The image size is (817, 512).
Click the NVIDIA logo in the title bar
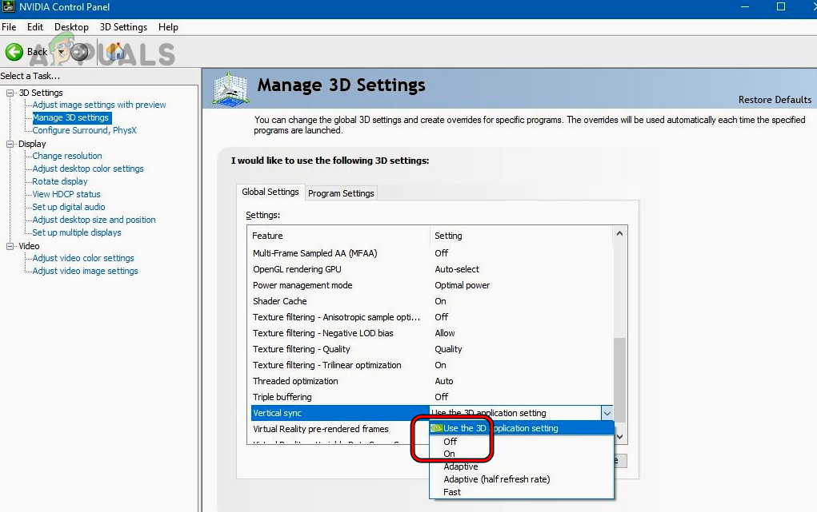pyautogui.click(x=8, y=7)
